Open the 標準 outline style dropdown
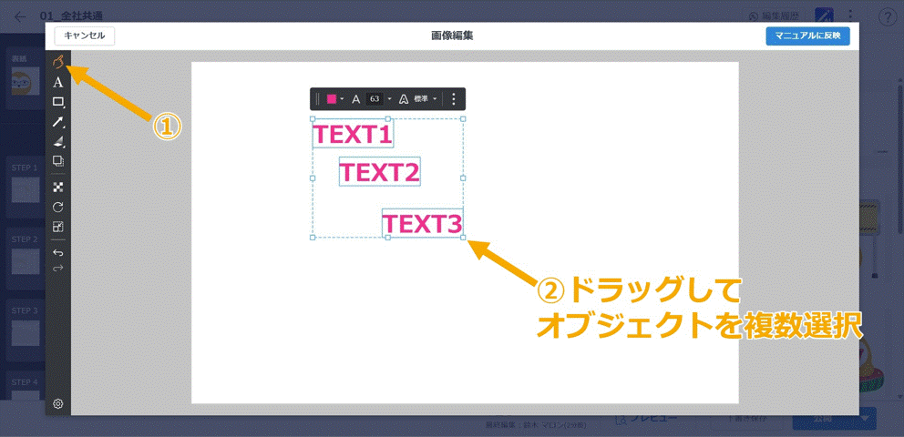This screenshot has height=437, width=904. 426,99
